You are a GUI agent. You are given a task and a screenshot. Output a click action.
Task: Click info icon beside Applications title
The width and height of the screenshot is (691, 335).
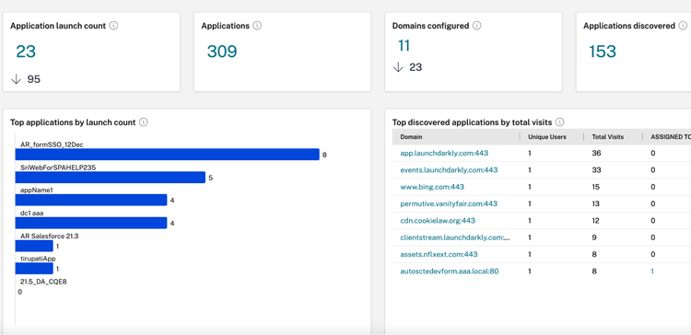[x=257, y=26]
